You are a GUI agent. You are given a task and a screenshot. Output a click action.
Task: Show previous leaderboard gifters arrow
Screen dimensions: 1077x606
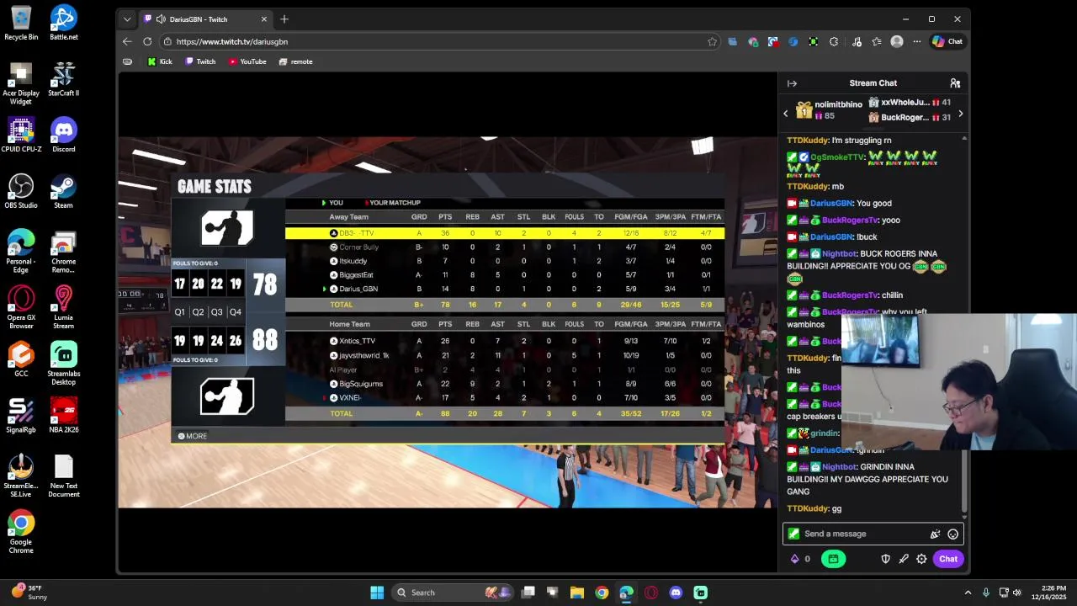pos(786,114)
